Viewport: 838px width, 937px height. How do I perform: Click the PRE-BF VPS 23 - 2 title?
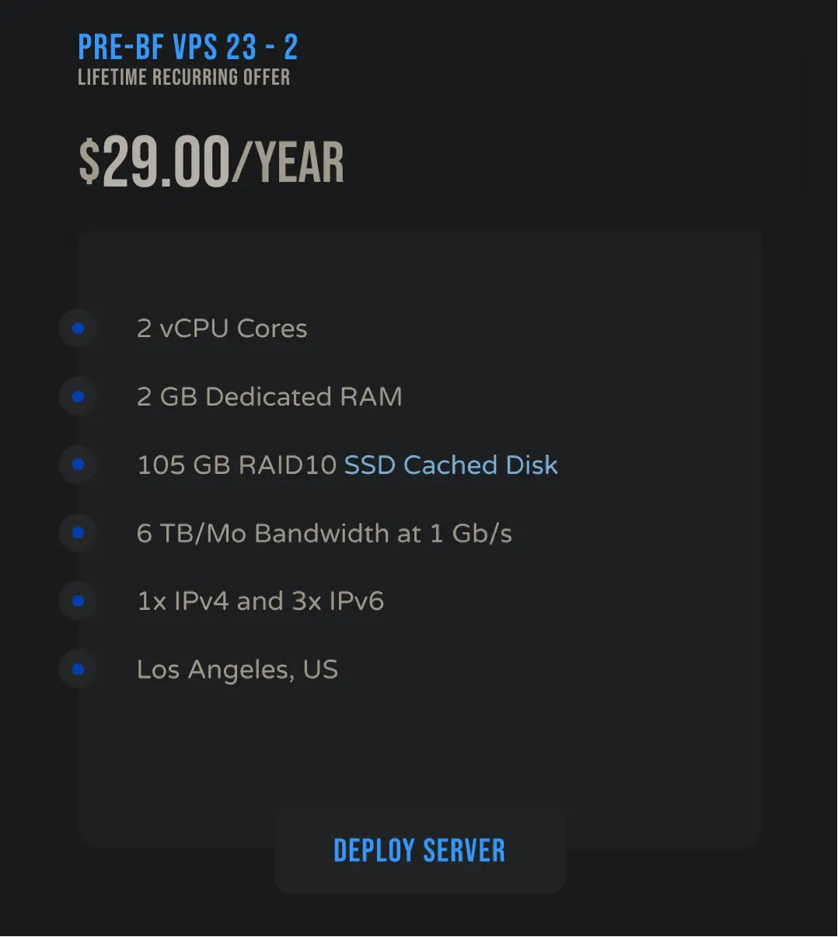(x=188, y=47)
